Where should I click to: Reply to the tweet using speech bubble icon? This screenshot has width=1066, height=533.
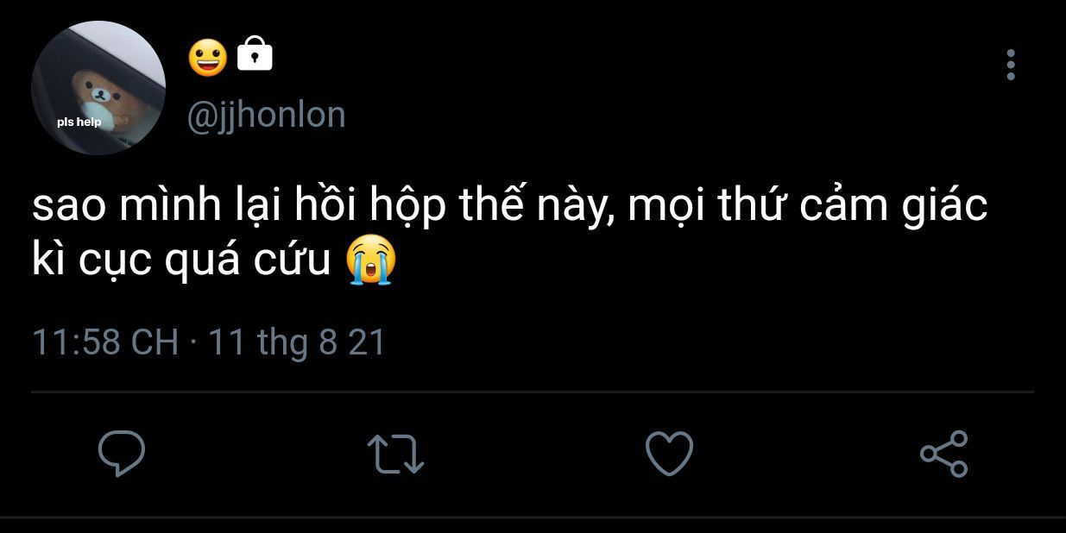[x=121, y=454]
